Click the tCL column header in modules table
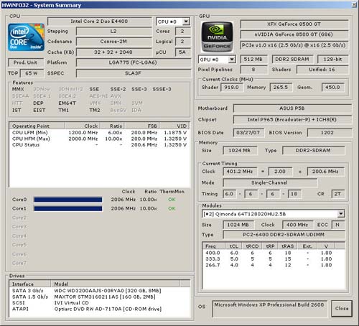Viewport: 359px width, 326px height. click(x=234, y=246)
